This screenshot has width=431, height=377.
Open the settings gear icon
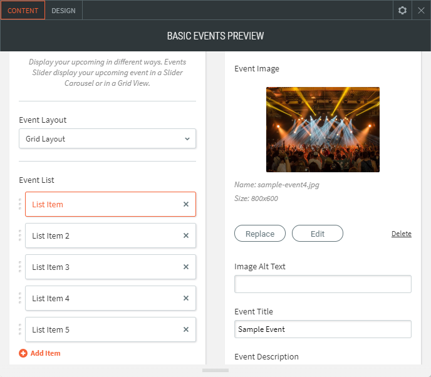click(x=403, y=11)
